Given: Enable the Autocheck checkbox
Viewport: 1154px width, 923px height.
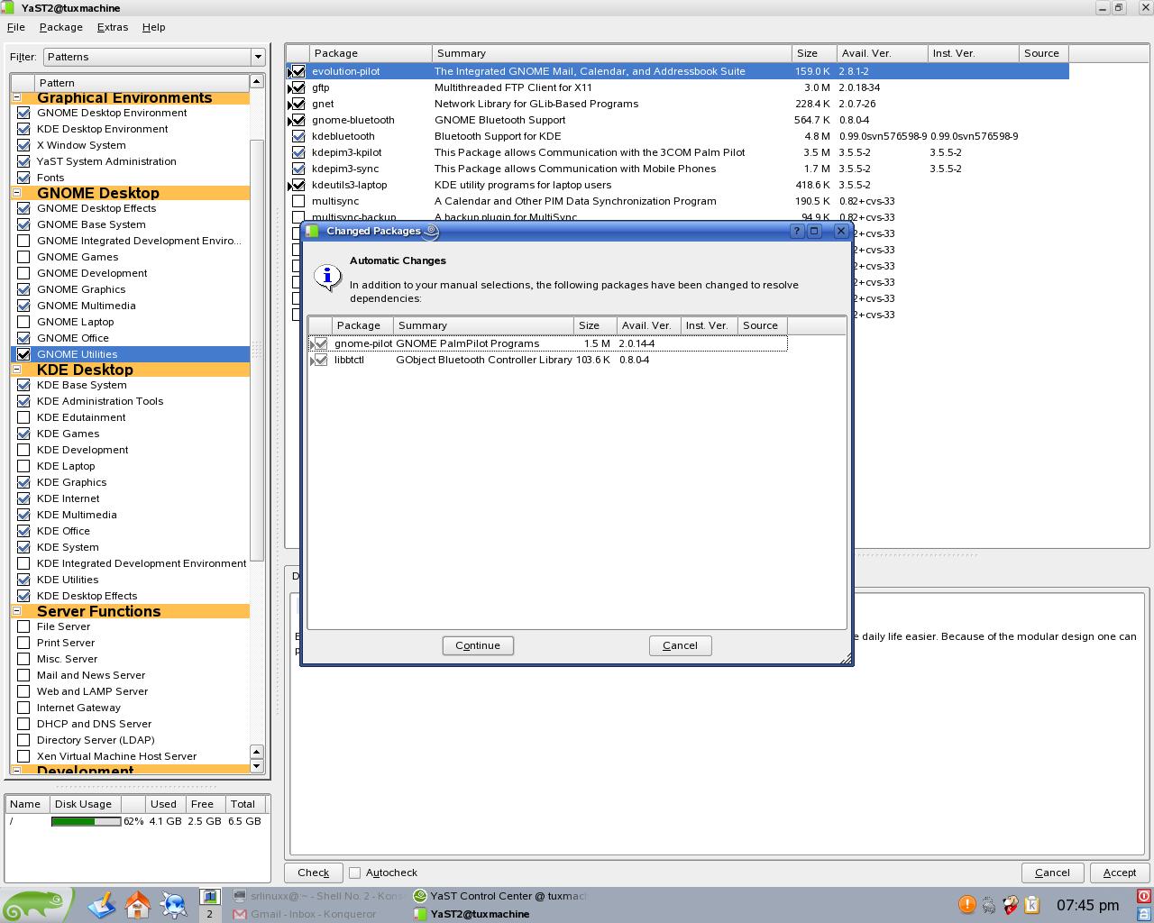Looking at the screenshot, I should [355, 873].
